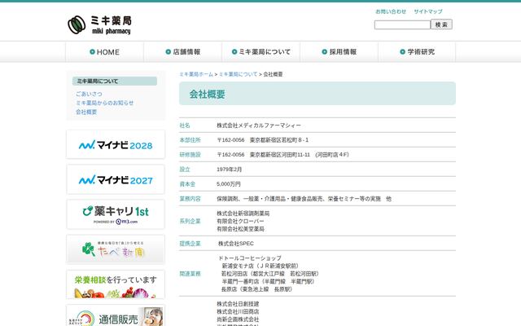Open the HOME navigation tab
Viewport: 521px width, 326px height.
[x=105, y=52]
